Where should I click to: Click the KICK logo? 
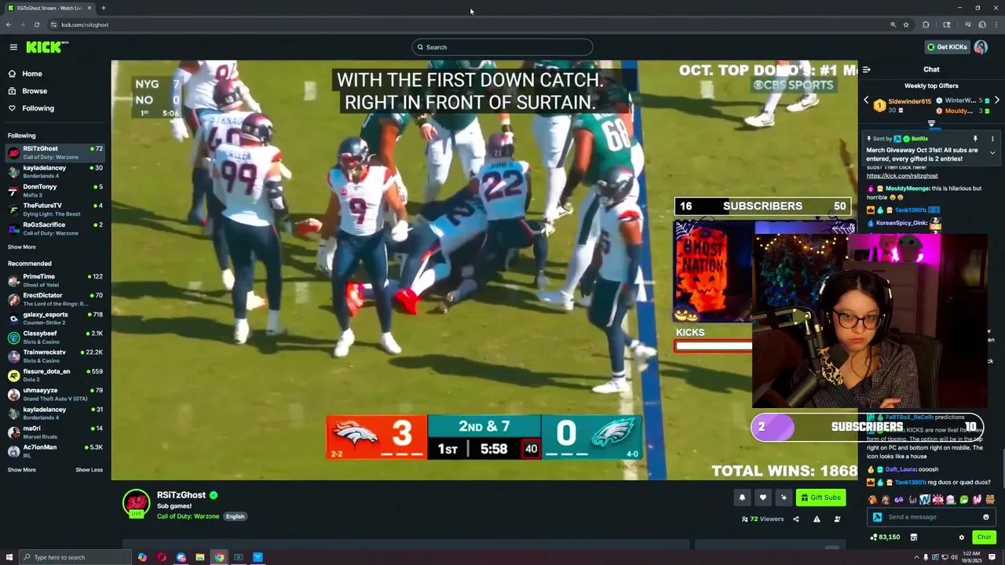(x=47, y=47)
